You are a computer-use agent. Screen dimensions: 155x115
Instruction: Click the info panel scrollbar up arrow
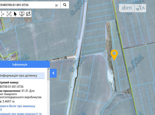pos(48,69)
